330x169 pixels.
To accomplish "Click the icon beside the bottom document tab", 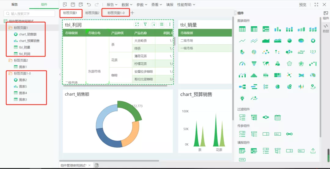I will coord(97,165).
